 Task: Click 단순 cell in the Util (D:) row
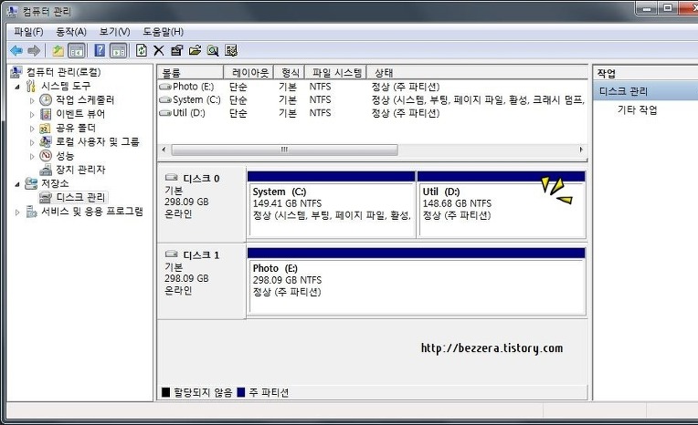point(238,113)
